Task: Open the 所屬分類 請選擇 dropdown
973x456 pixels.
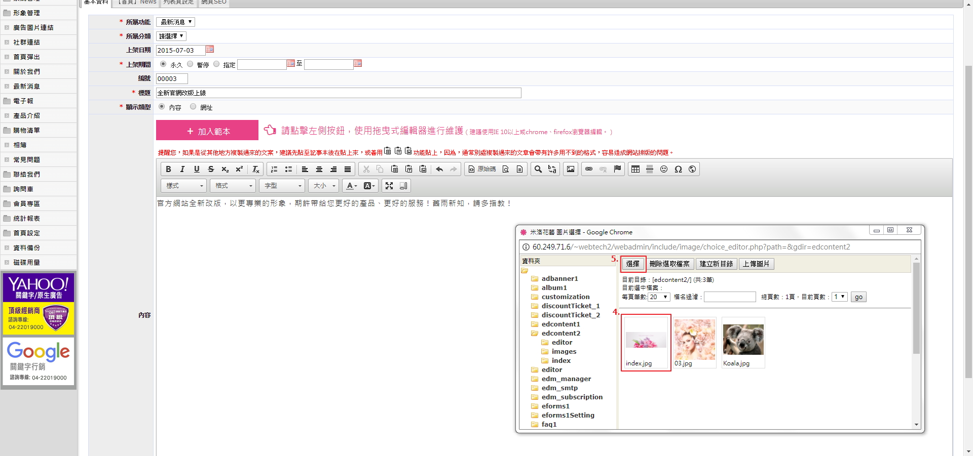Action: (x=171, y=36)
